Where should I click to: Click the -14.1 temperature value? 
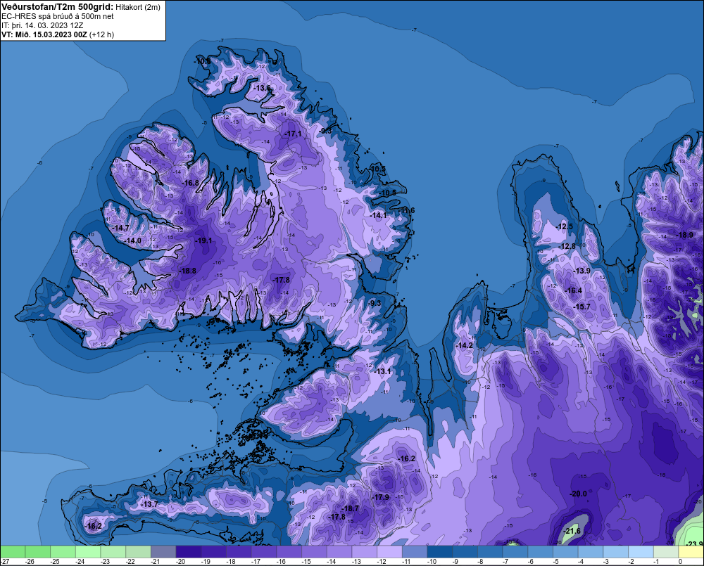pyautogui.click(x=378, y=215)
